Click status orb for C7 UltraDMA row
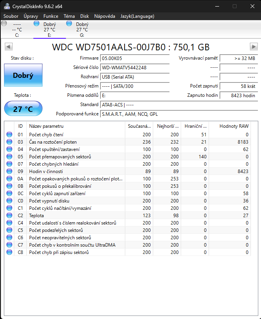 9,245
